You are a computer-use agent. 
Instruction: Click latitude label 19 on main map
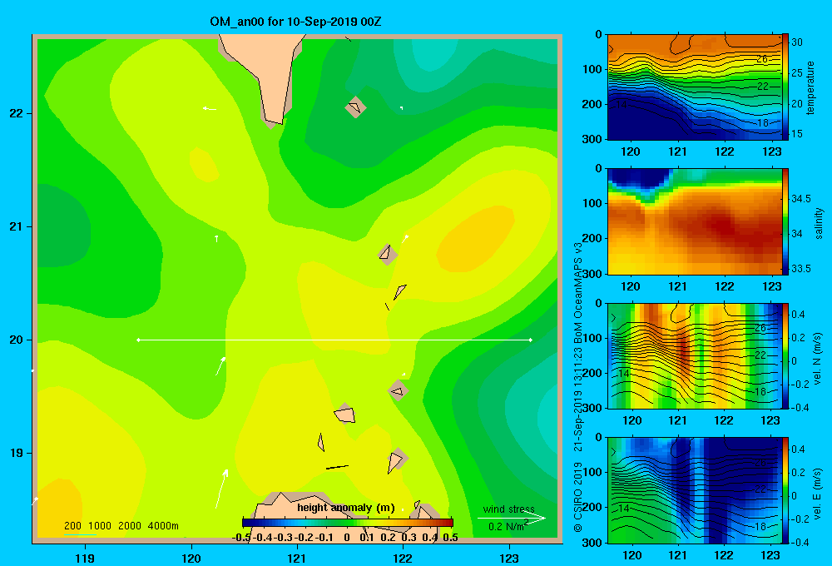pos(17,453)
